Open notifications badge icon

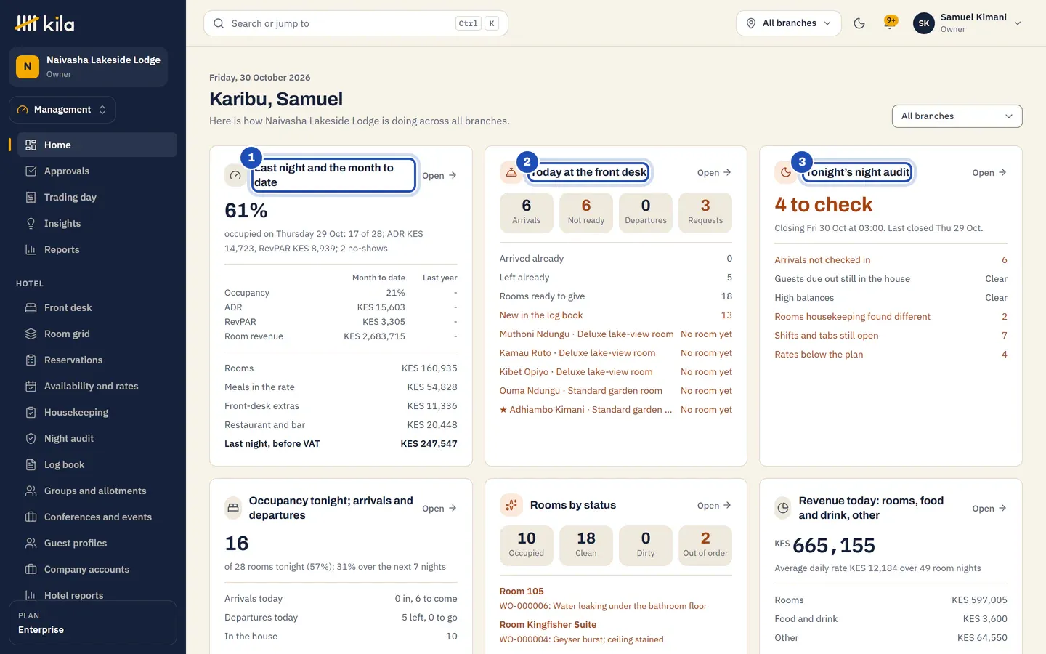(x=890, y=23)
